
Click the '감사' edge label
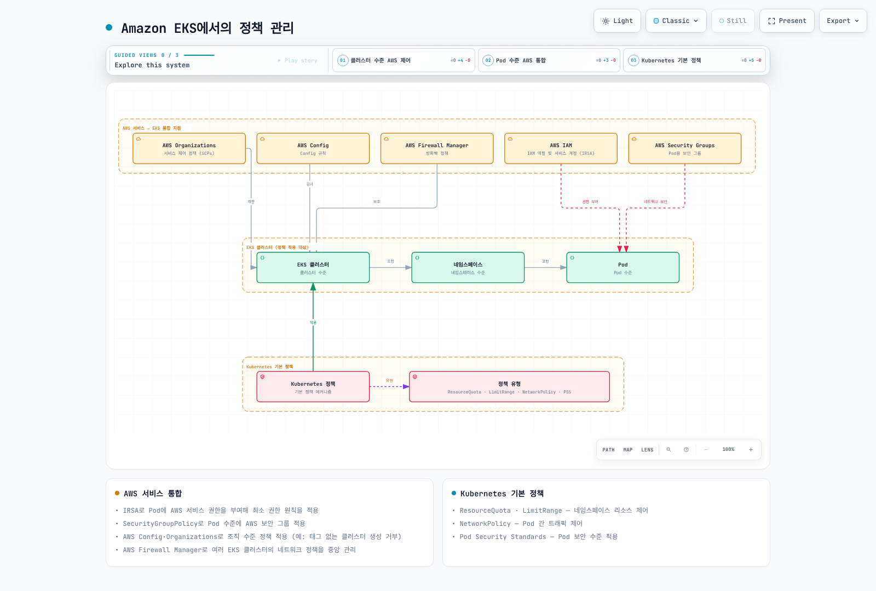click(x=310, y=184)
